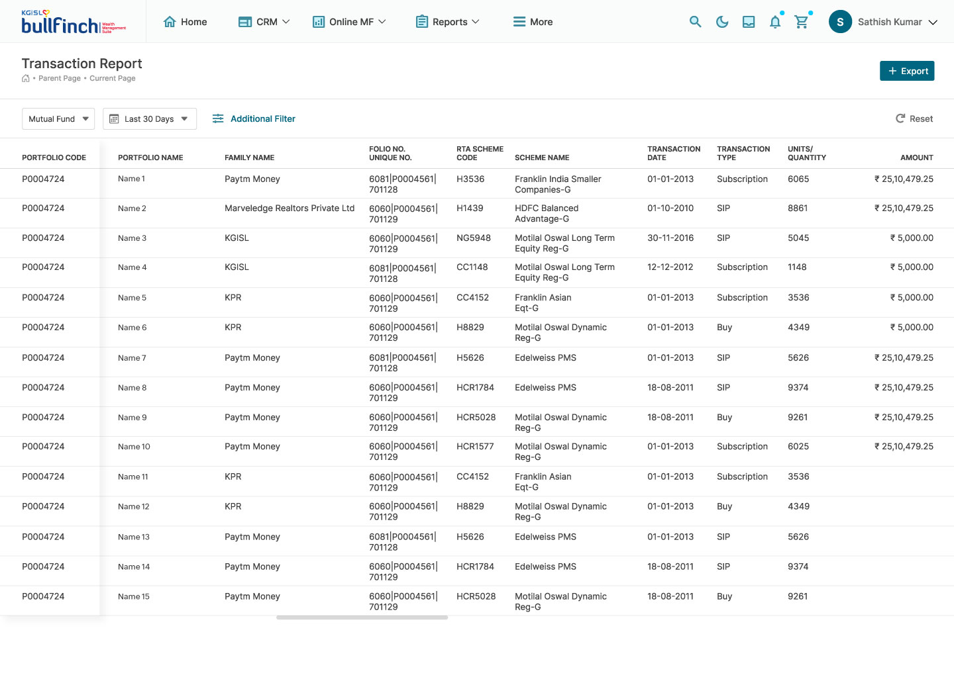Click RTA scheme code NG5948

pos(474,238)
